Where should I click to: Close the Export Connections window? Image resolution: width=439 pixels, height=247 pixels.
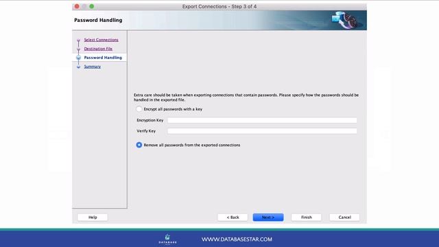(77, 6)
